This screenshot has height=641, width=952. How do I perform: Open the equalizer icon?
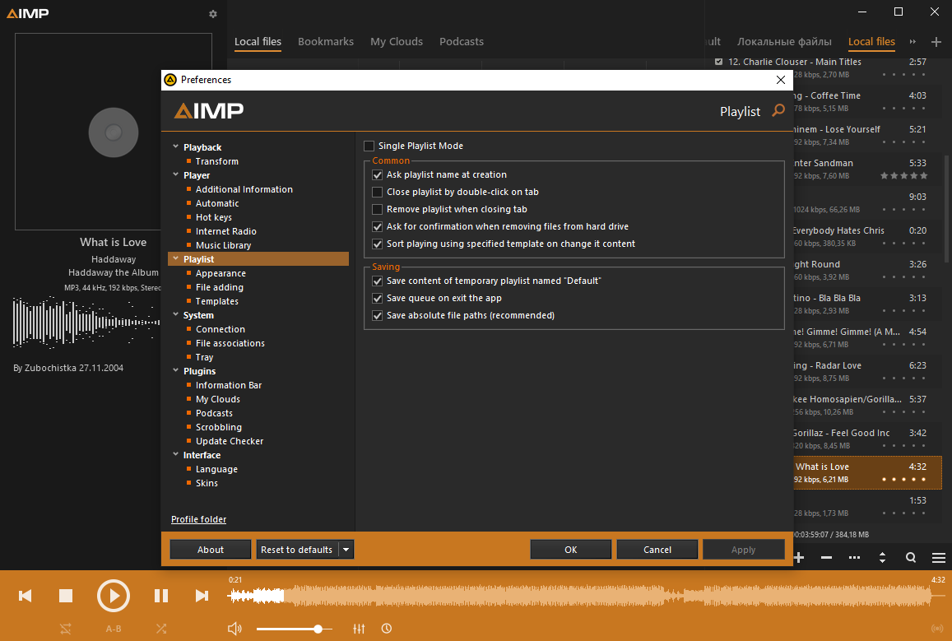359,629
